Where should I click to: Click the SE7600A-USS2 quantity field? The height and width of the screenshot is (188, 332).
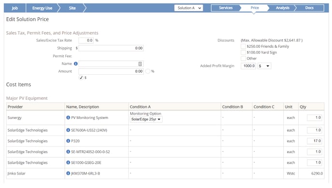click(315, 130)
